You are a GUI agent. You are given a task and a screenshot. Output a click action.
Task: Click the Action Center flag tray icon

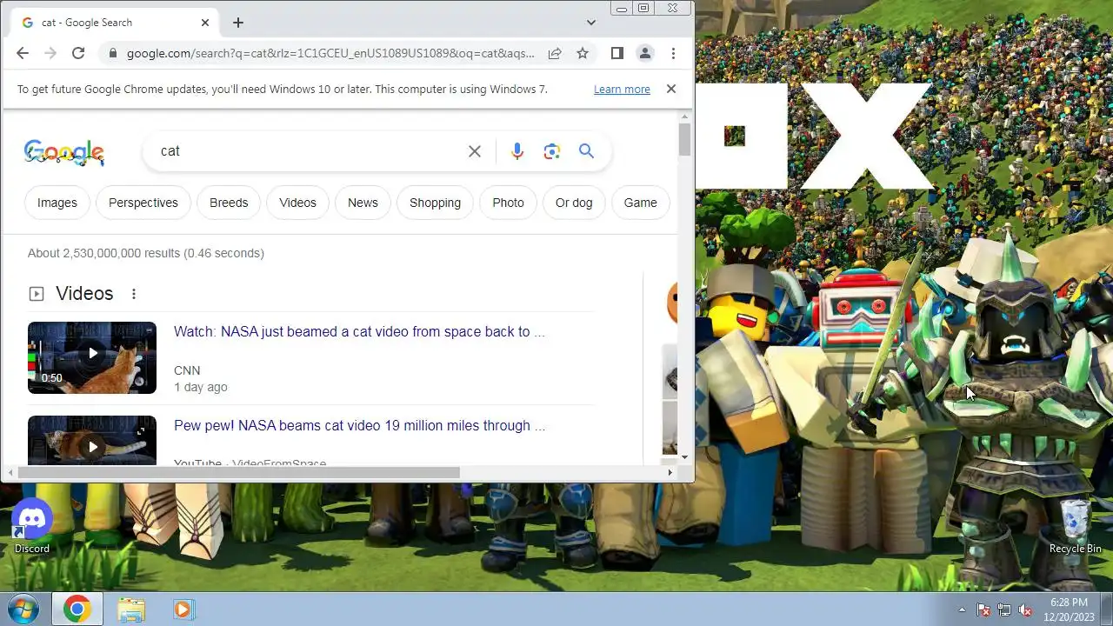point(983,609)
